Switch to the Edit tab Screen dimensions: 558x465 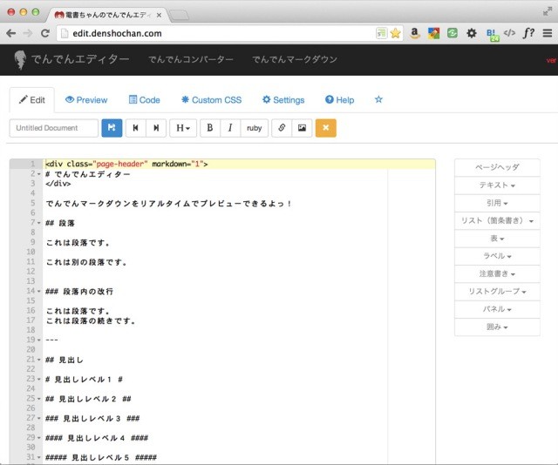click(32, 100)
